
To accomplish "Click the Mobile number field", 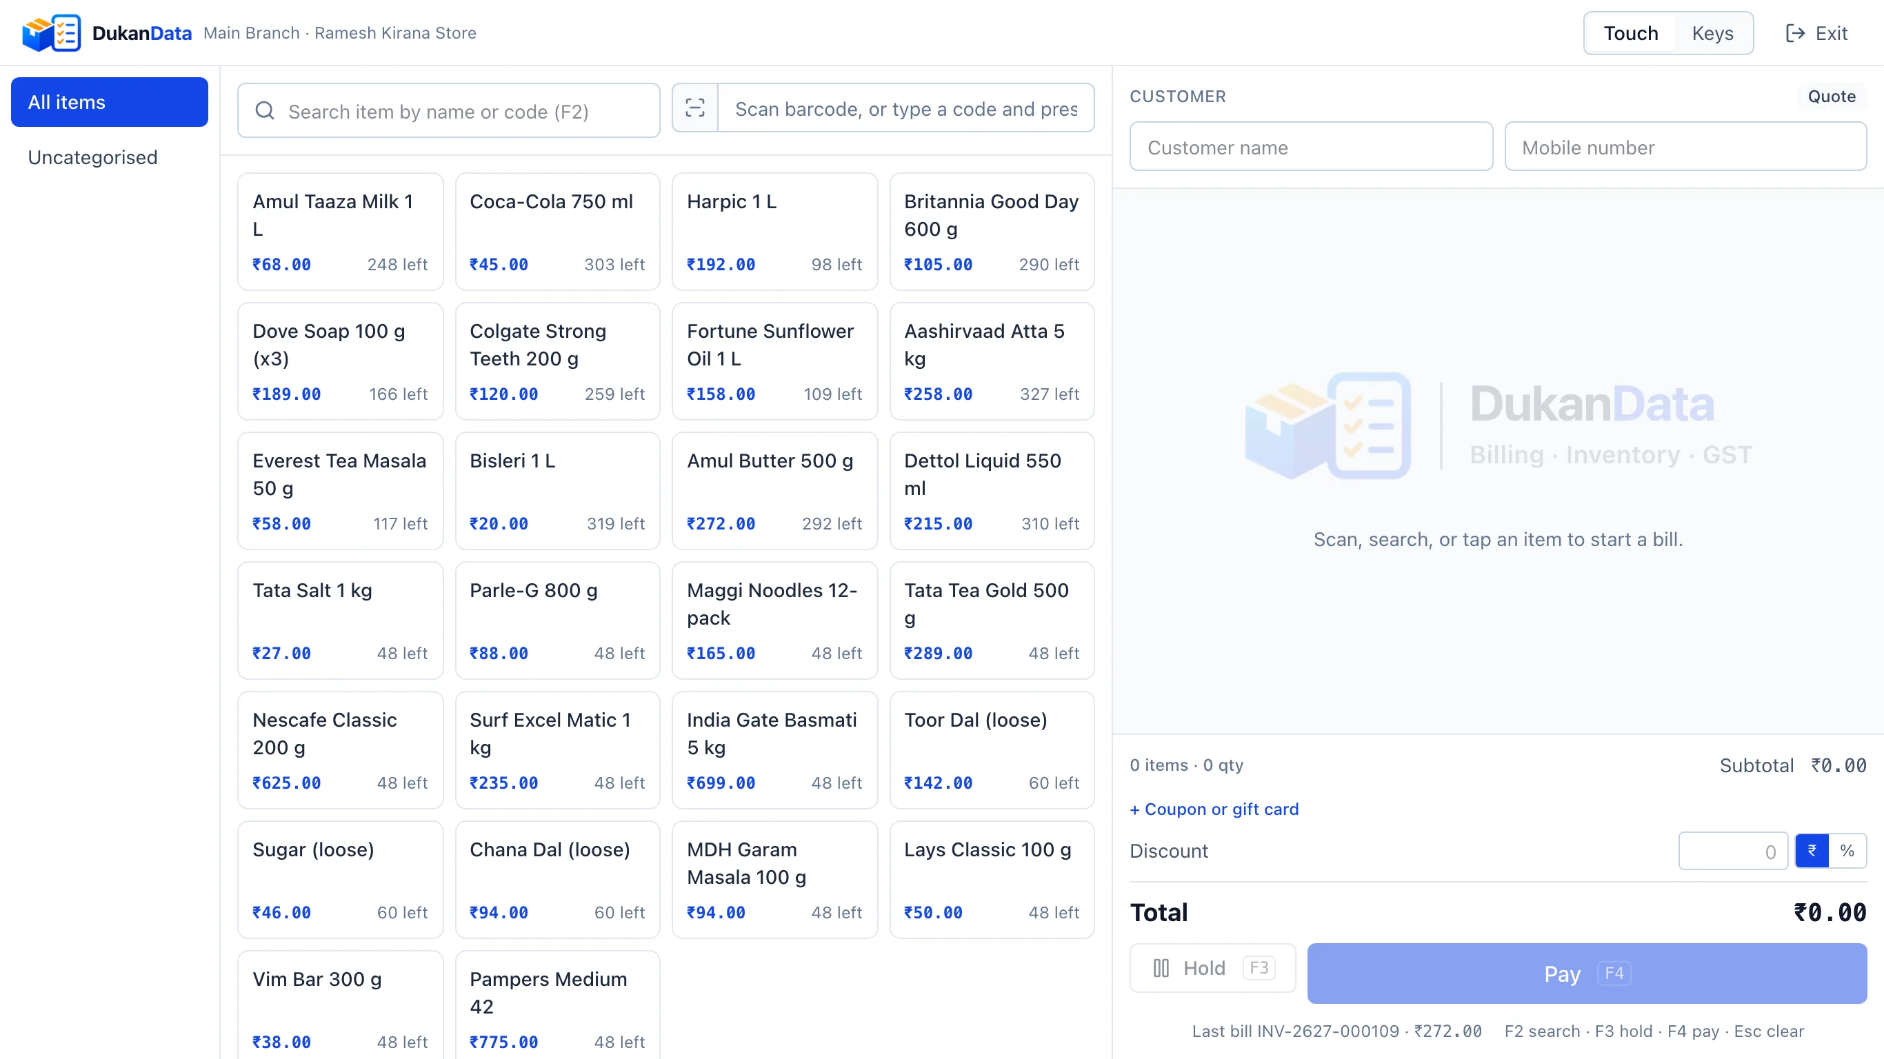I will [x=1686, y=147].
